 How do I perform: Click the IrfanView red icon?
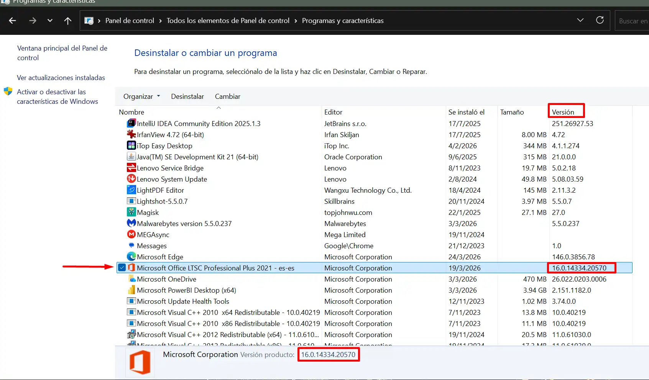(131, 134)
